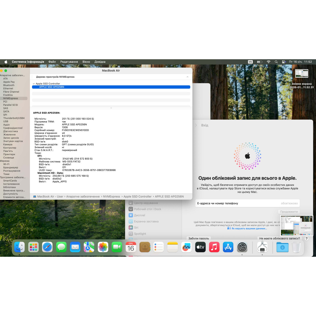
Task: Select NVMExpress in the sidebar
Action: tap(14, 98)
